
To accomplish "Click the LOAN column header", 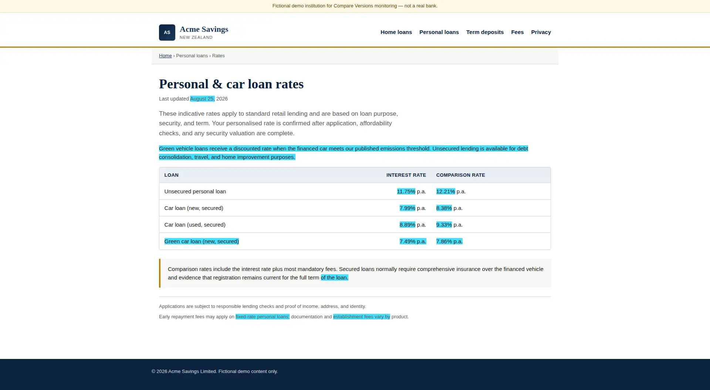I will [171, 175].
